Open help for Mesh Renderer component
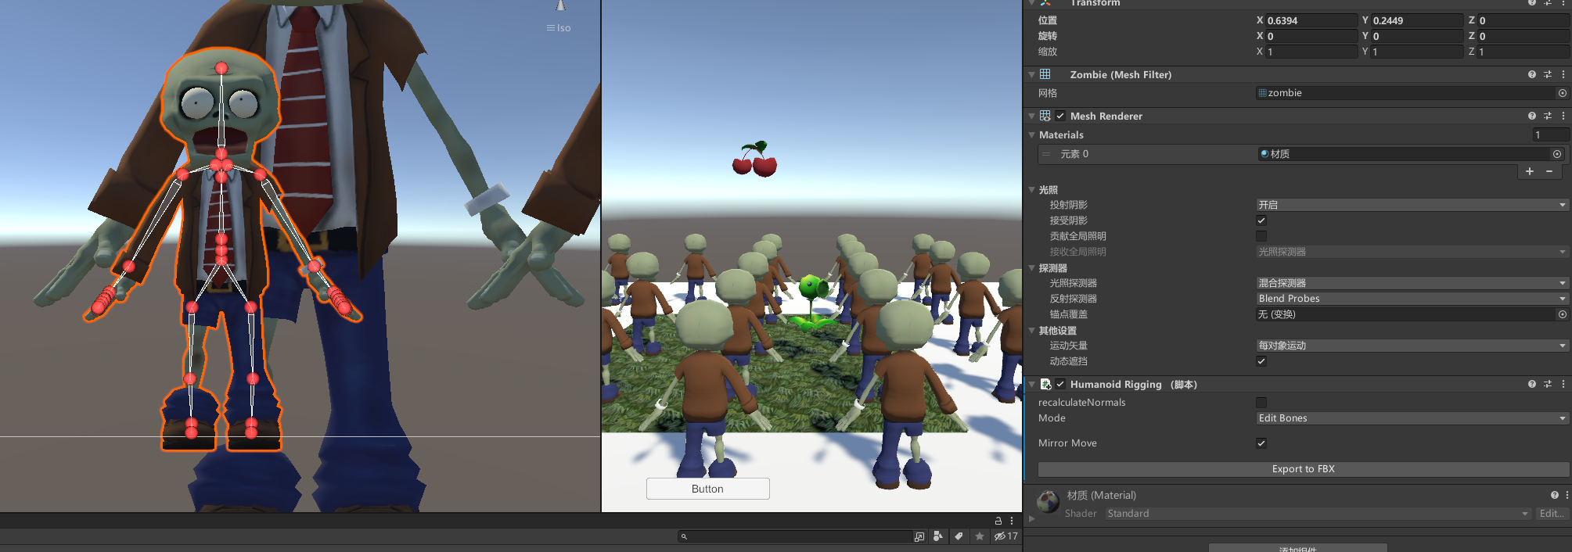 (1531, 116)
